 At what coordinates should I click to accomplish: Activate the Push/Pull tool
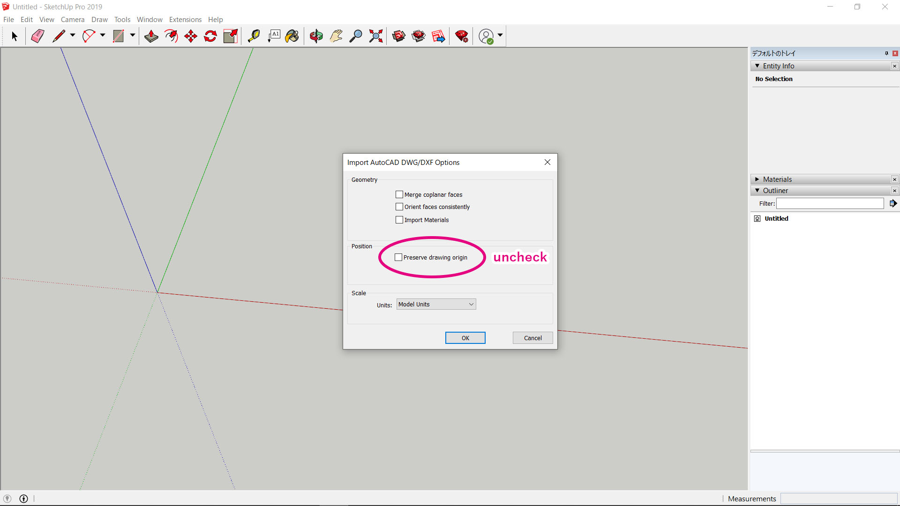[151, 36]
